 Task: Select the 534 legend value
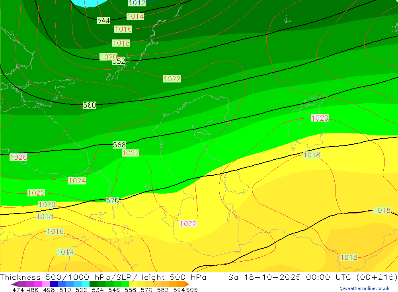tap(98, 290)
